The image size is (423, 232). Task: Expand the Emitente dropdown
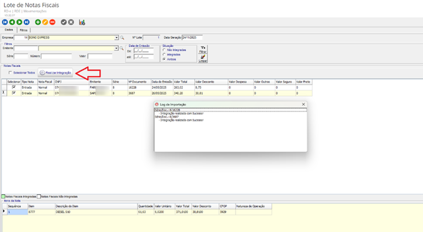click(x=117, y=48)
